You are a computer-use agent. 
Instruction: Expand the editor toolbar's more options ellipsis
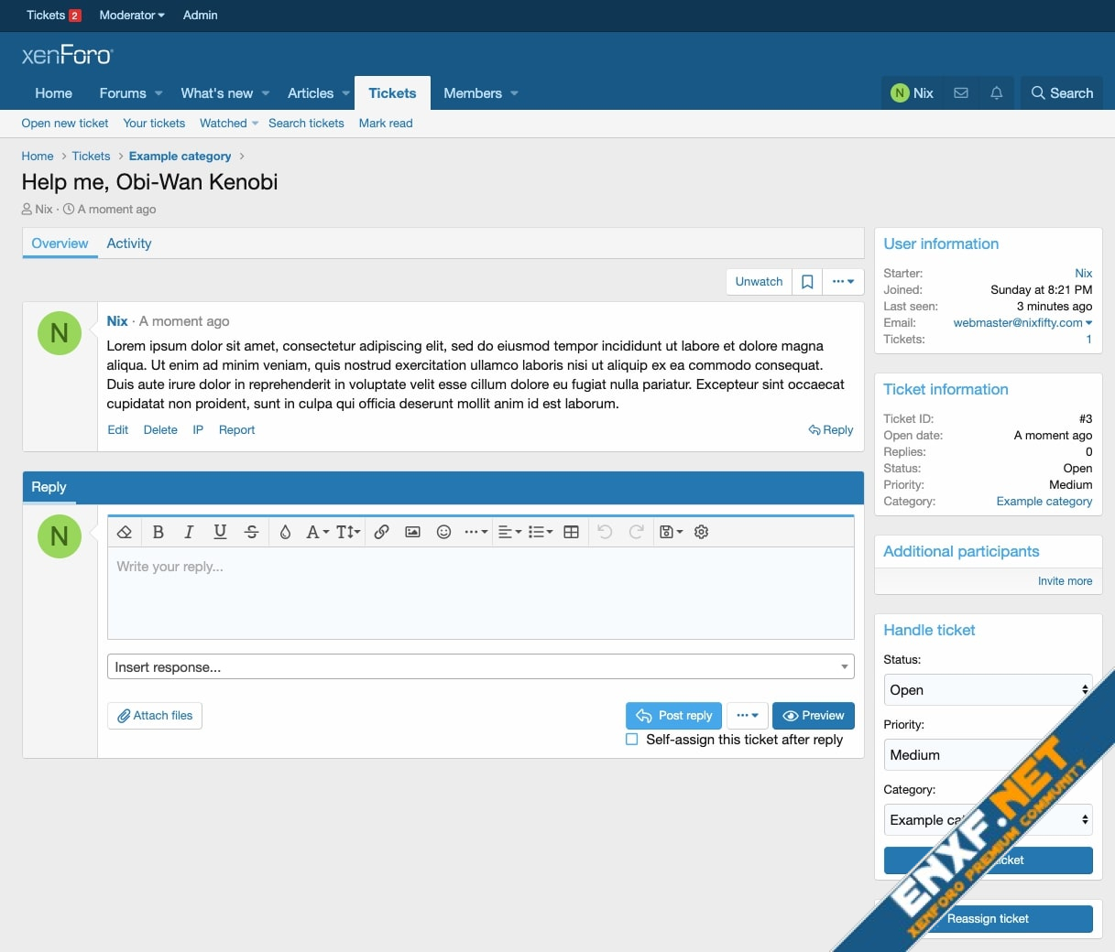click(476, 532)
